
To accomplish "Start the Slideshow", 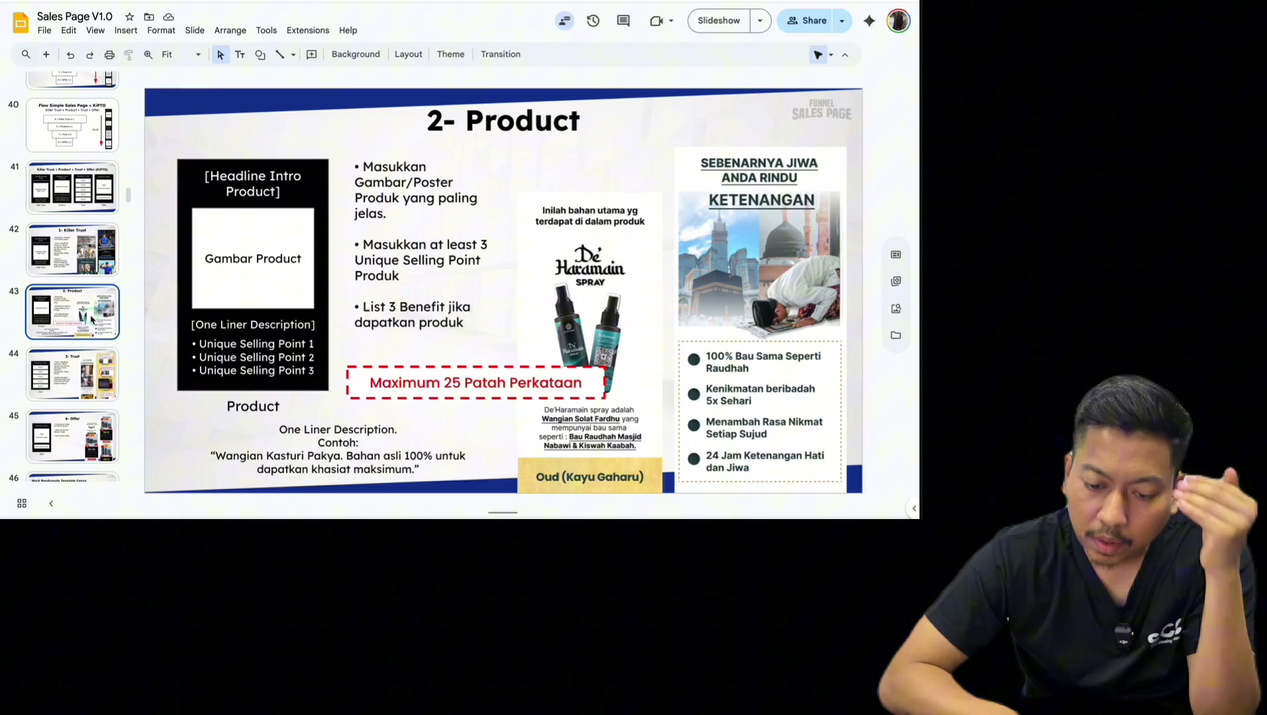I will (x=719, y=21).
